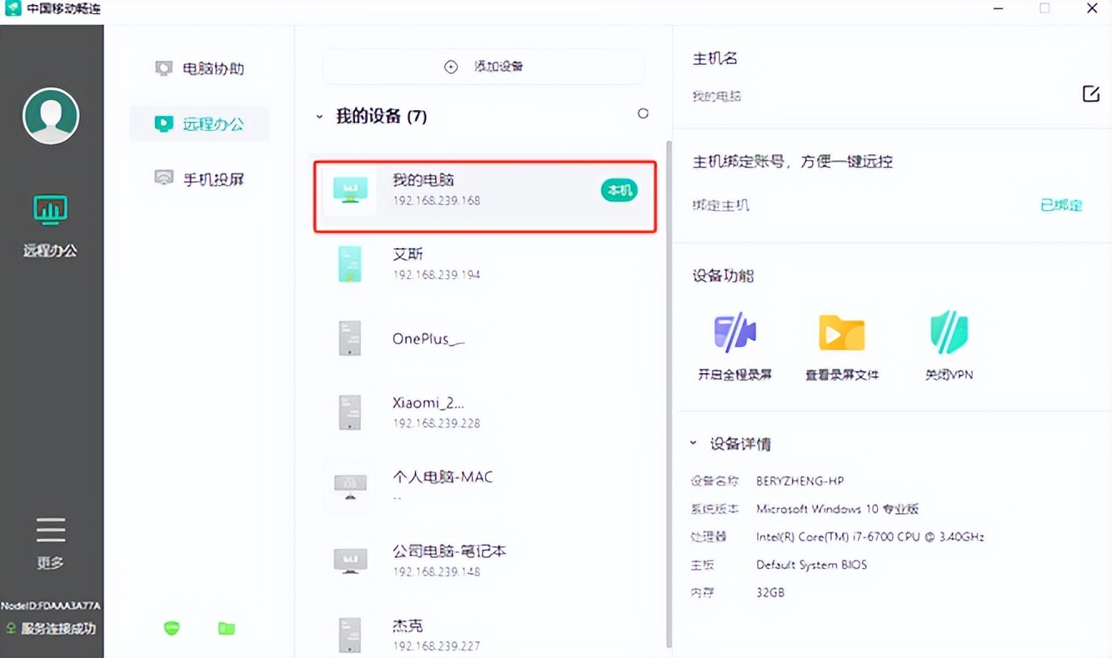Click the pencil icon to edit 主机名

1091,94
